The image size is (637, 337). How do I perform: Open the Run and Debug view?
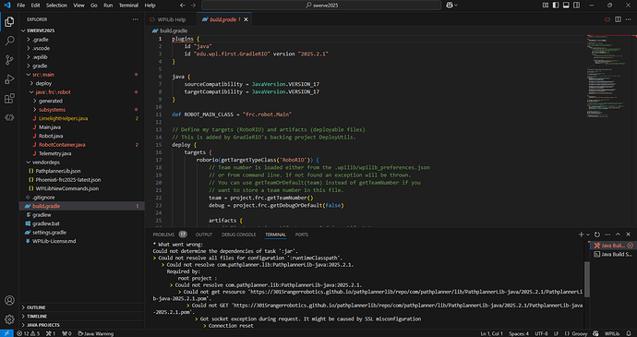tap(9, 79)
